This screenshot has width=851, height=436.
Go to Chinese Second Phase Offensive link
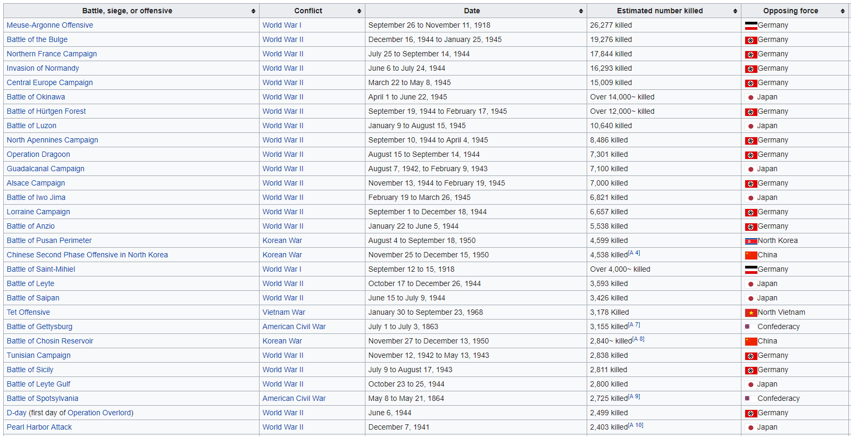[x=87, y=255]
